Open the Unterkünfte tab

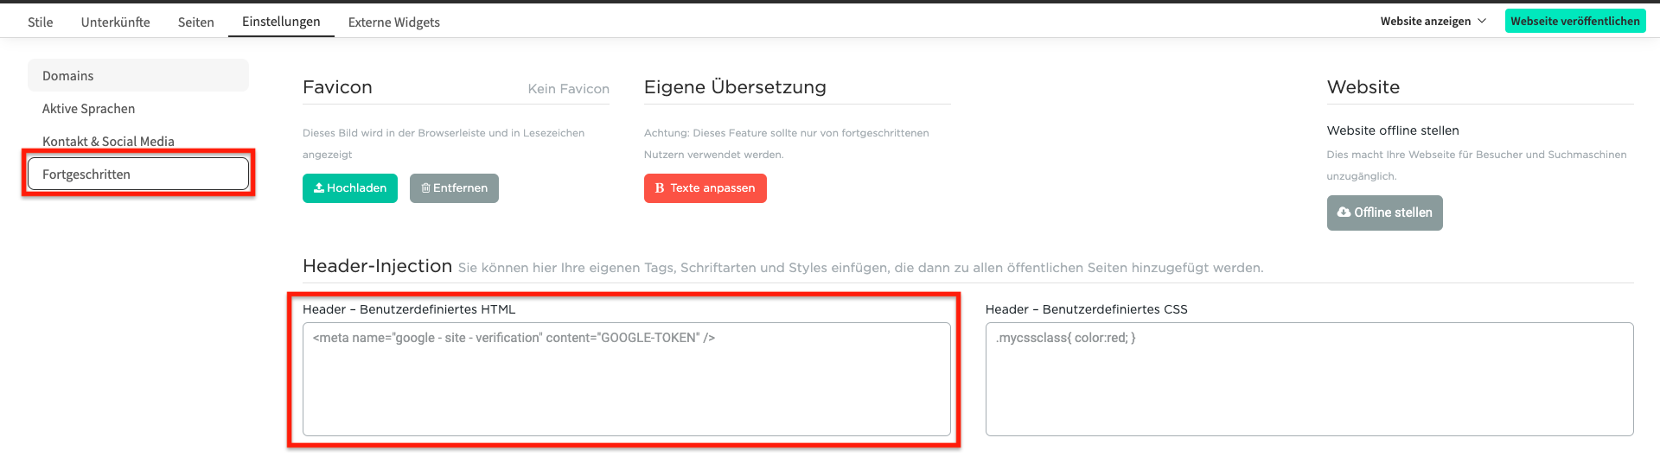coord(116,22)
